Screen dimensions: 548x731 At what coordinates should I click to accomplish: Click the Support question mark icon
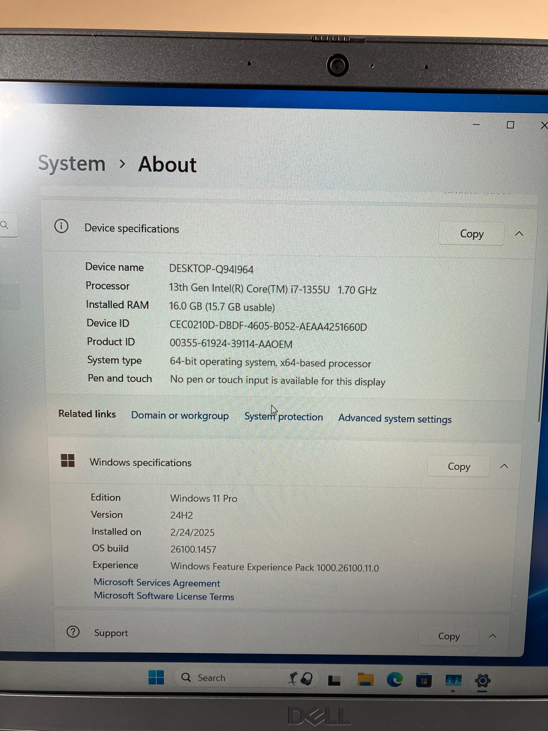point(73,632)
